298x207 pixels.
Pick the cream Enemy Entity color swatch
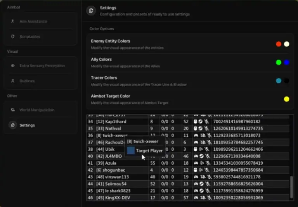(286, 44)
